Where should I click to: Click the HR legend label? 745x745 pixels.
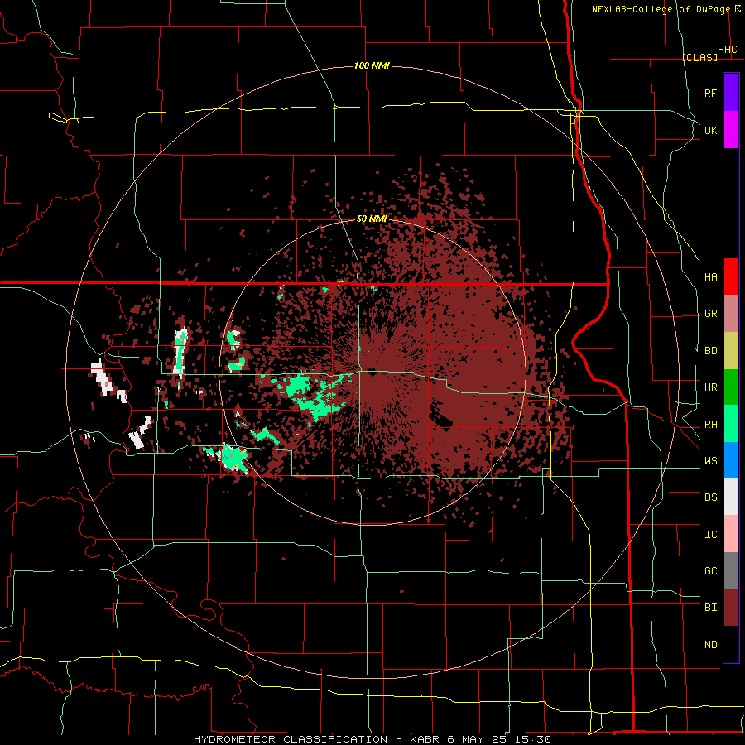pyautogui.click(x=711, y=387)
